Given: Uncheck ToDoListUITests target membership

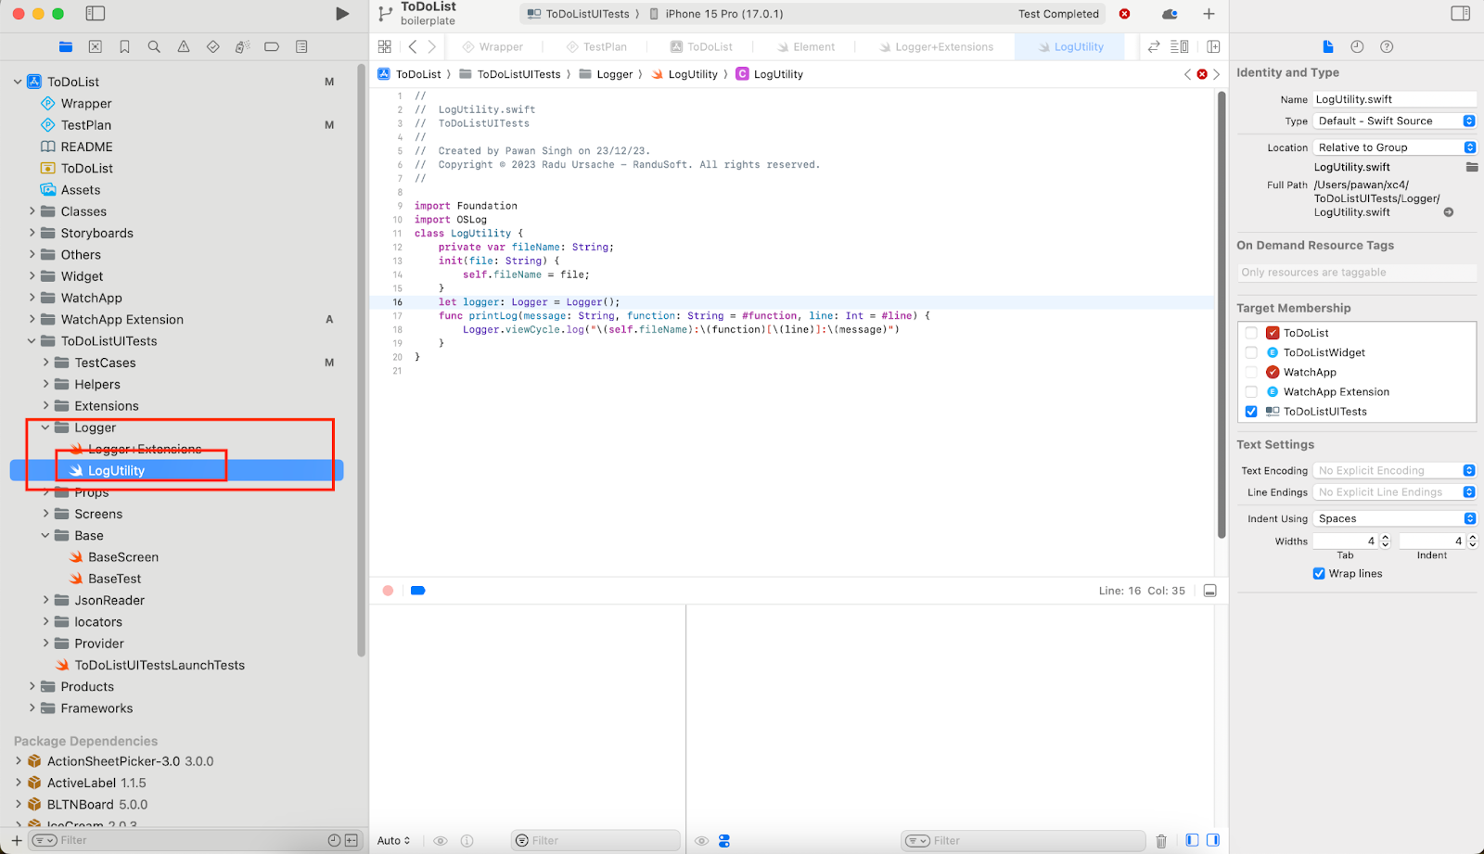Looking at the screenshot, I should [x=1251, y=412].
